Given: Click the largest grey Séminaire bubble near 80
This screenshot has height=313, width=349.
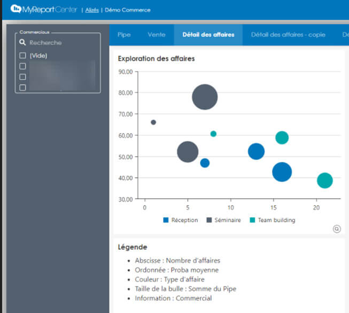Looking at the screenshot, I should click(205, 97).
